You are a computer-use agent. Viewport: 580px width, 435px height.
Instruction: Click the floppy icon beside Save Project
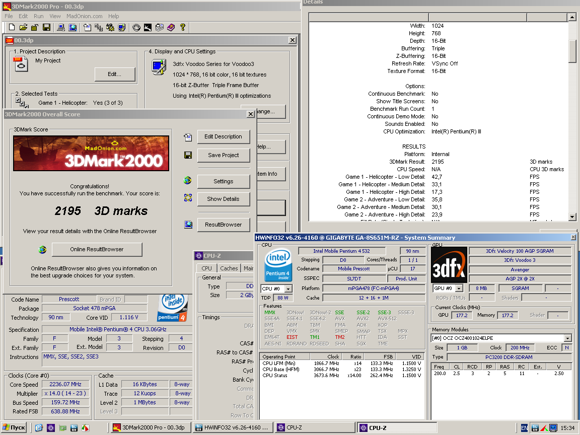click(188, 155)
